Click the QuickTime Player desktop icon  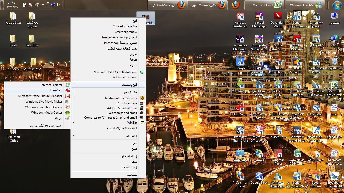259,89
